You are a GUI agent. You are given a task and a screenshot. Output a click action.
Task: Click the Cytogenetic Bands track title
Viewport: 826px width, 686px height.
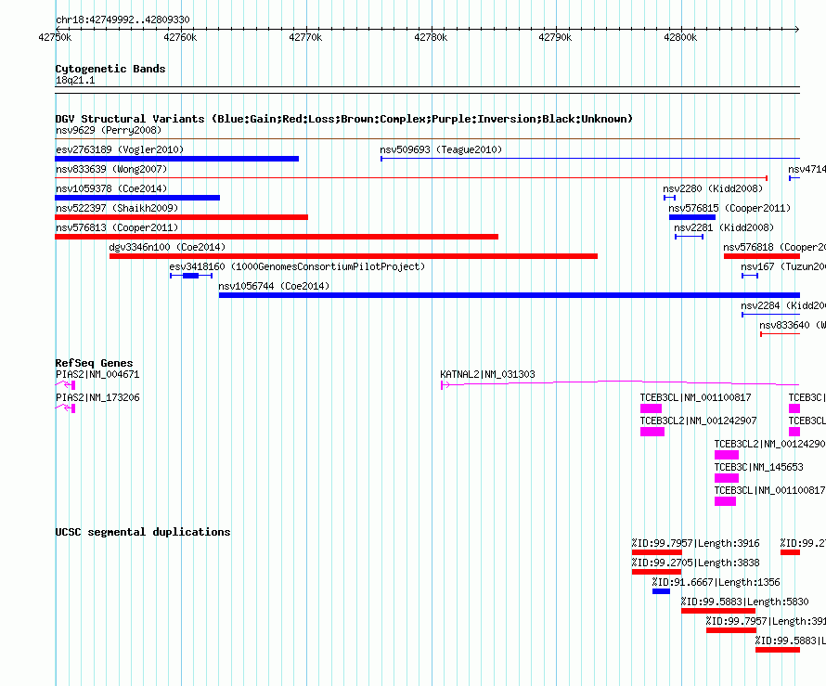110,69
